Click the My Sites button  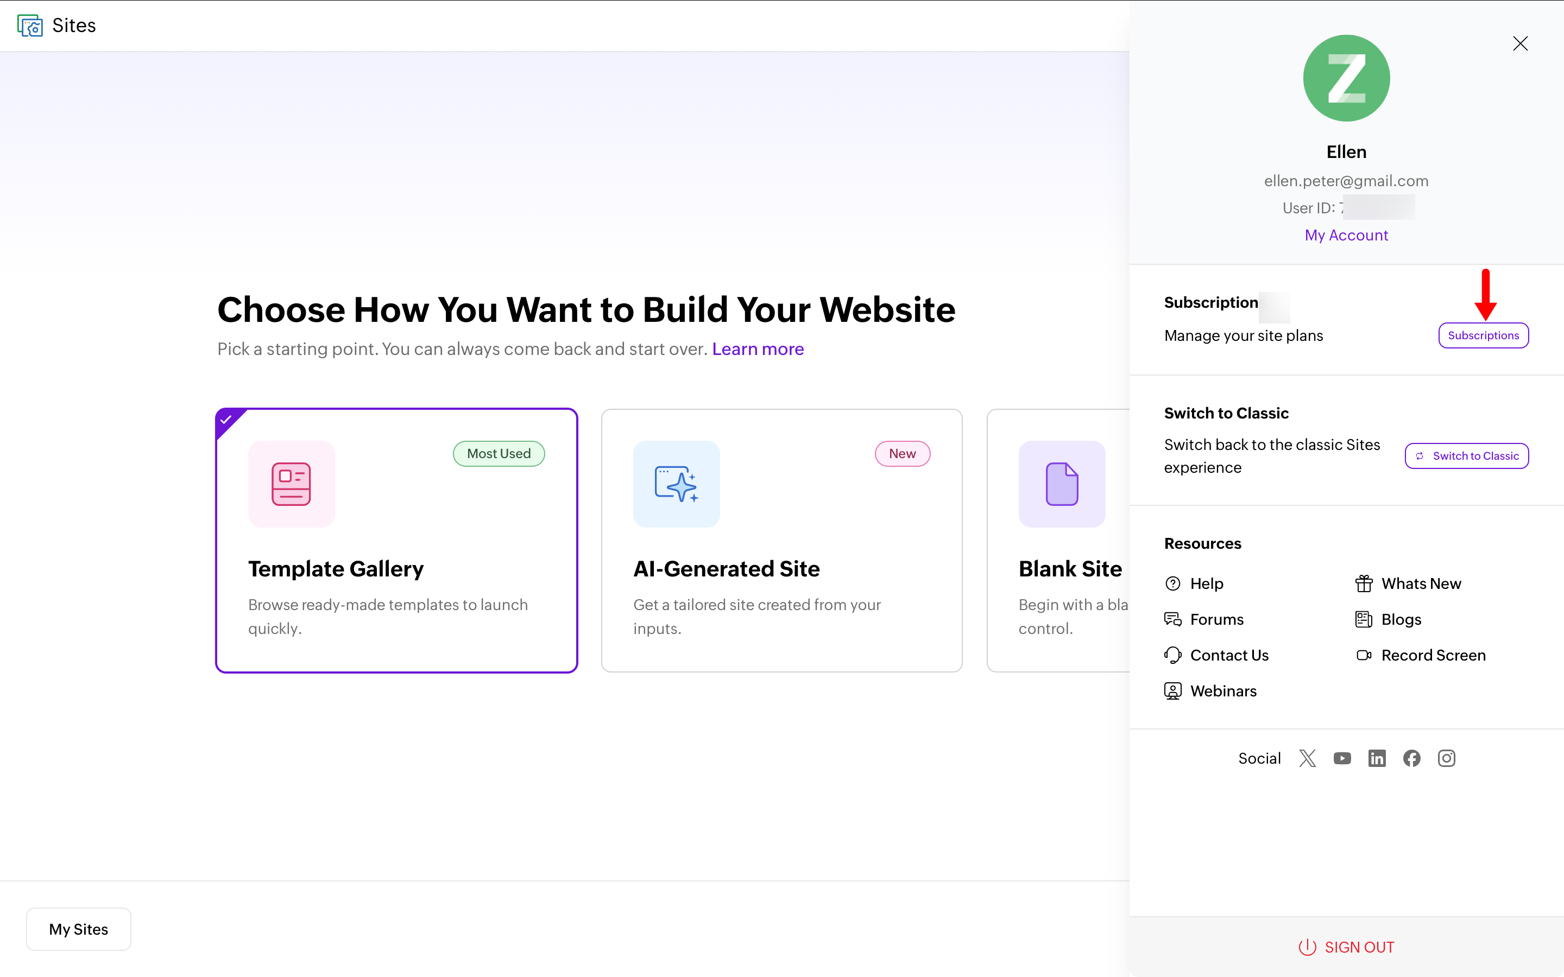point(79,929)
